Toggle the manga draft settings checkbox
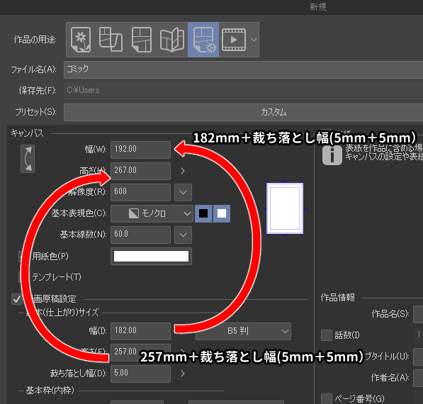This screenshot has height=404, width=423. pyautogui.click(x=17, y=299)
